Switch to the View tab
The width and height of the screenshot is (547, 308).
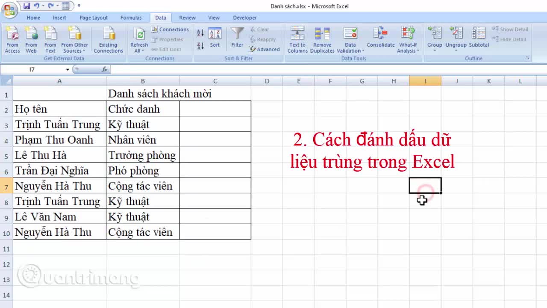(214, 18)
